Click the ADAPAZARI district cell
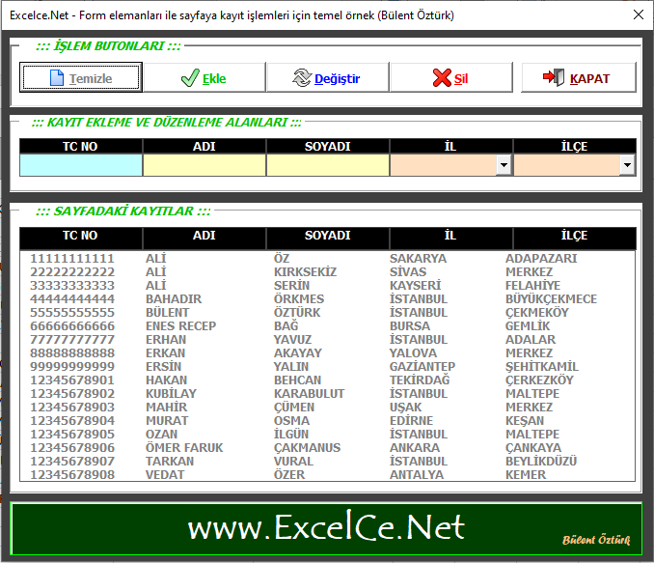Image resolution: width=654 pixels, height=563 pixels. coord(541,259)
